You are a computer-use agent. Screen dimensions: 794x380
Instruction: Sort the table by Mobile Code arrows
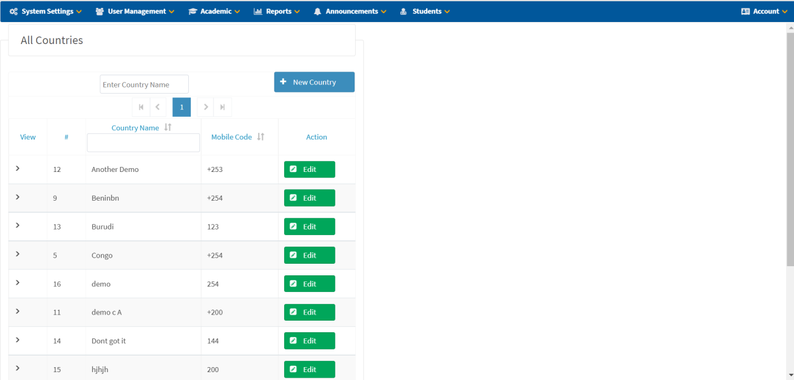pos(259,136)
